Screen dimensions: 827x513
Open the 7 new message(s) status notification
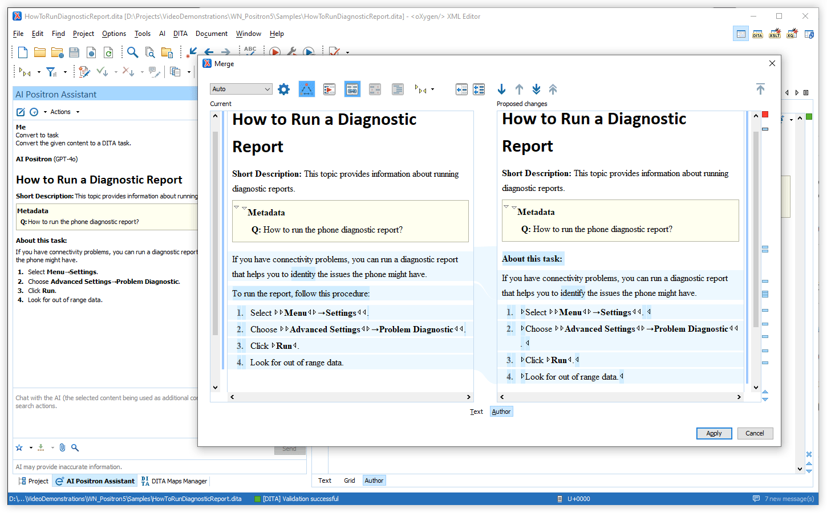coord(783,499)
